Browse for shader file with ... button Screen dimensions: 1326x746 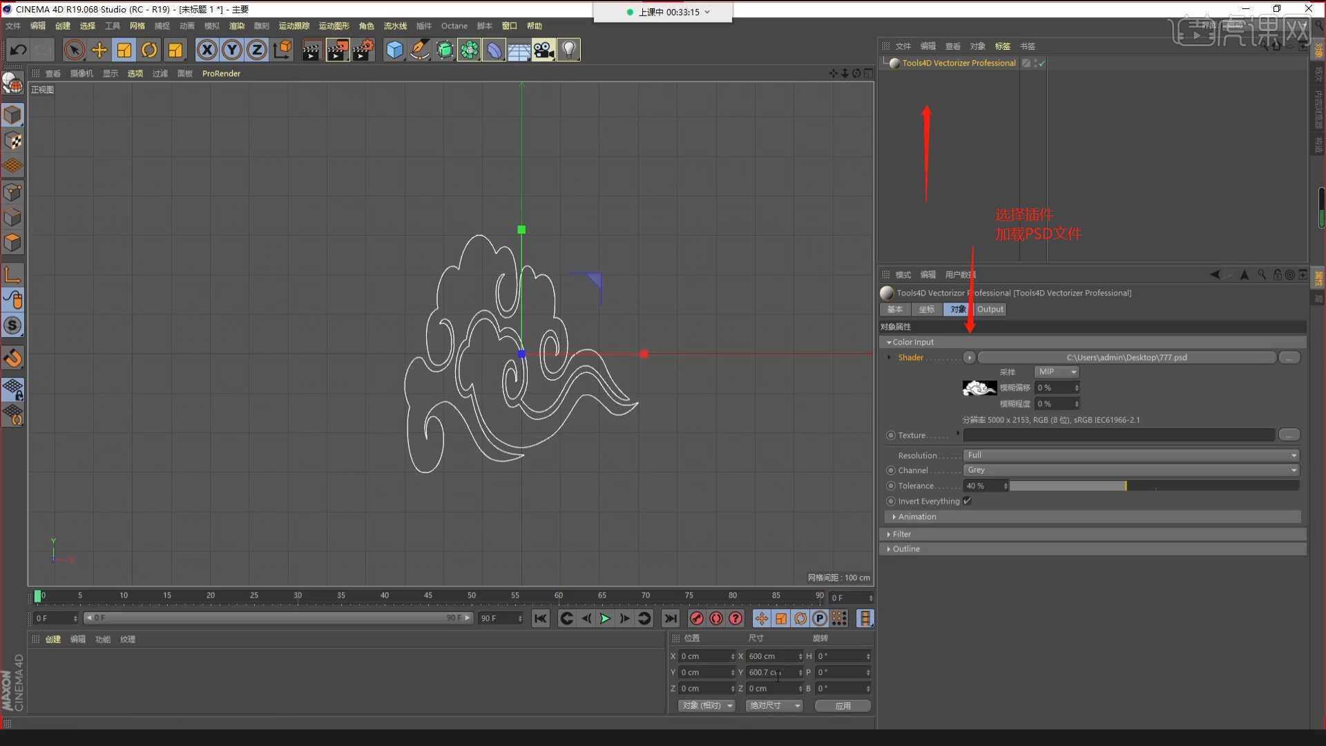[1289, 357]
